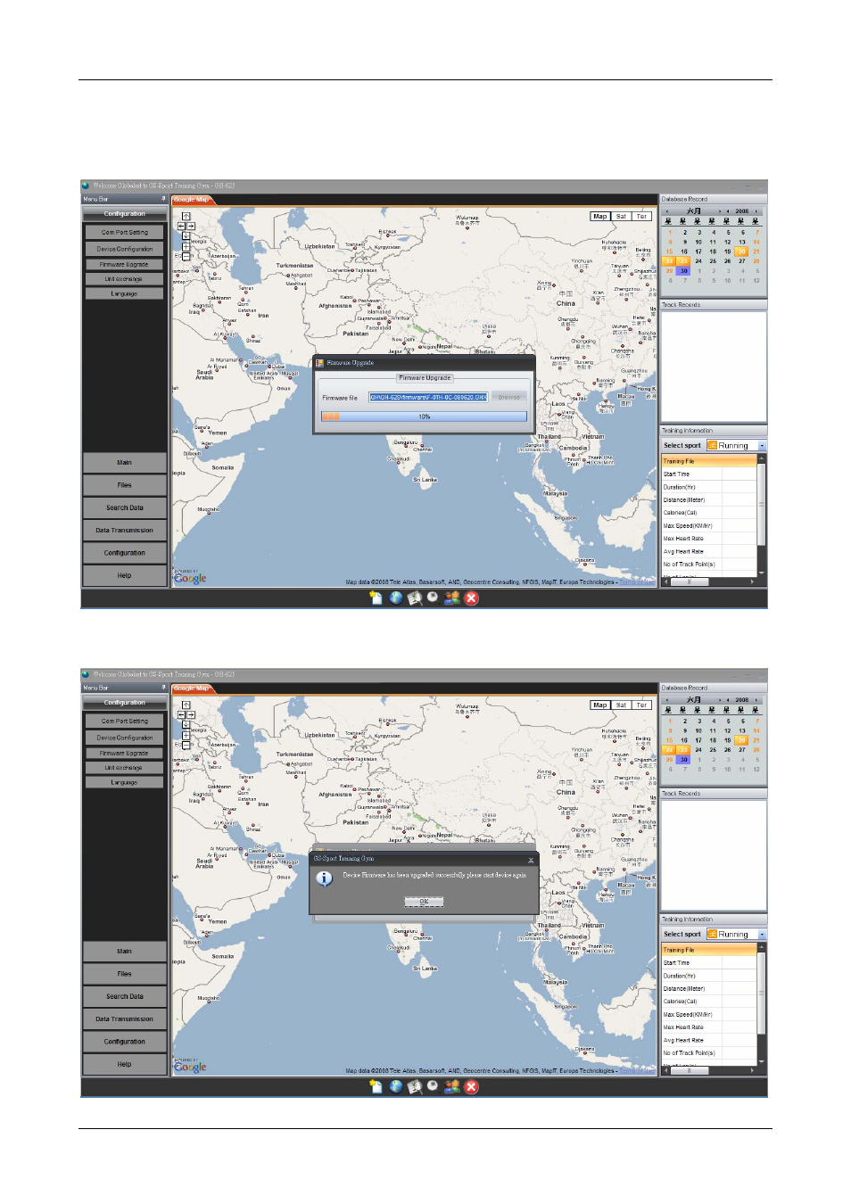The width and height of the screenshot is (851, 1204).
Task: Open Language option in bottom screenshot
Action: pyautogui.click(x=125, y=782)
